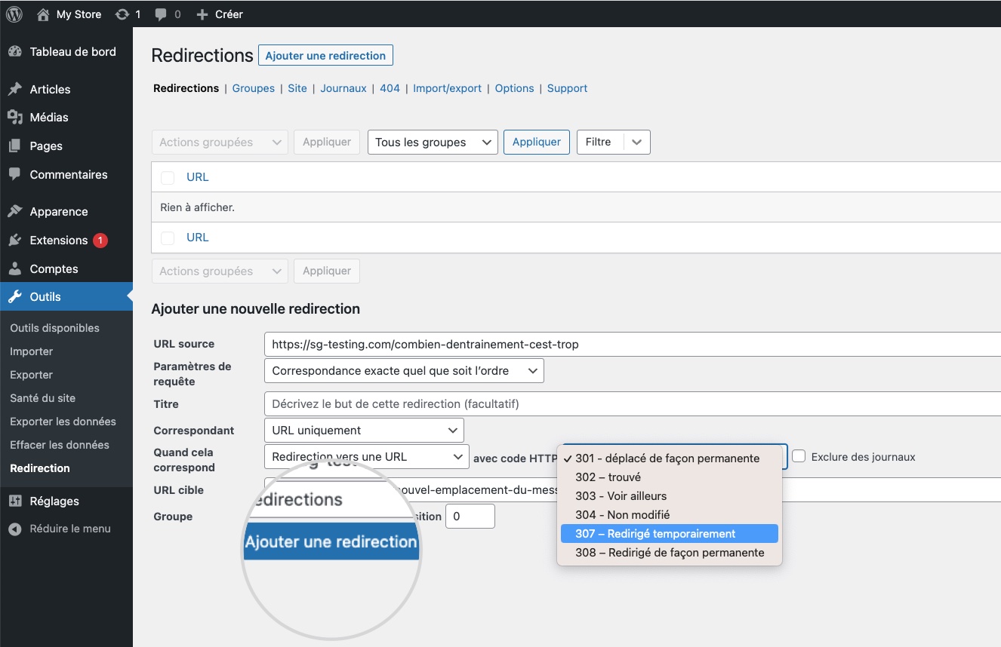The image size is (1001, 647).
Task: Expand the Filtre dropdown arrow
Action: coord(636,143)
